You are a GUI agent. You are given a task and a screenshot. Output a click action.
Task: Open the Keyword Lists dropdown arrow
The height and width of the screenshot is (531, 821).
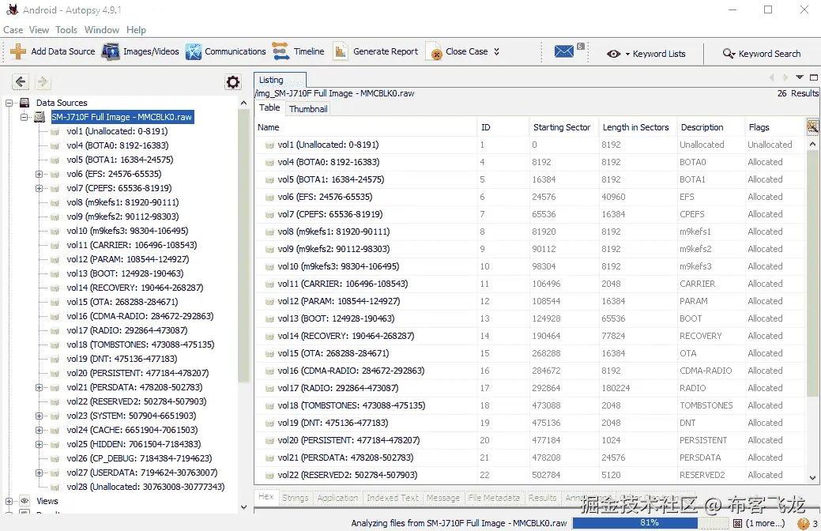pyautogui.click(x=627, y=54)
